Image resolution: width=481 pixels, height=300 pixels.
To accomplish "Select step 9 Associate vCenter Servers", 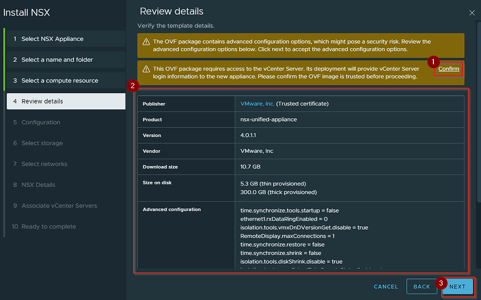I will click(x=66, y=206).
